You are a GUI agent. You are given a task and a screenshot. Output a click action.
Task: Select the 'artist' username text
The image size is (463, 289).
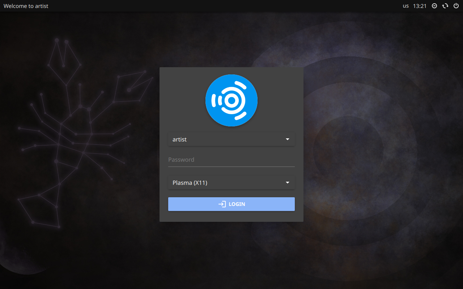coord(180,139)
